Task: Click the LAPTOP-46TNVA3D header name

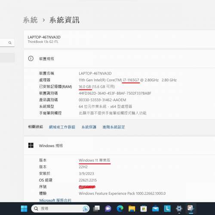Action: coord(44,37)
